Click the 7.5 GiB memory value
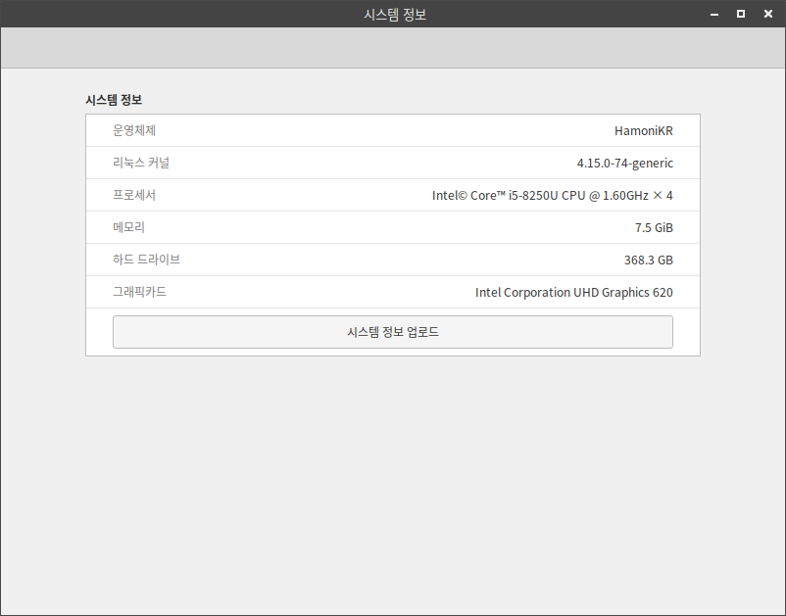Screen dimensions: 786x616 pyautogui.click(x=654, y=228)
